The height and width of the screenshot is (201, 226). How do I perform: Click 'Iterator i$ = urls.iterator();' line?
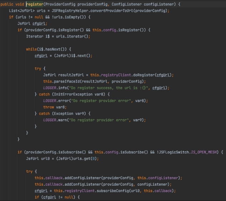58,36
